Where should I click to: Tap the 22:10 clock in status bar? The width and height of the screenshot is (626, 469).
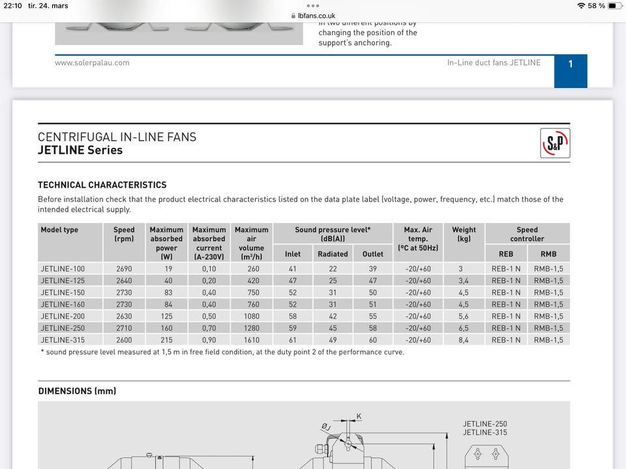click(13, 6)
